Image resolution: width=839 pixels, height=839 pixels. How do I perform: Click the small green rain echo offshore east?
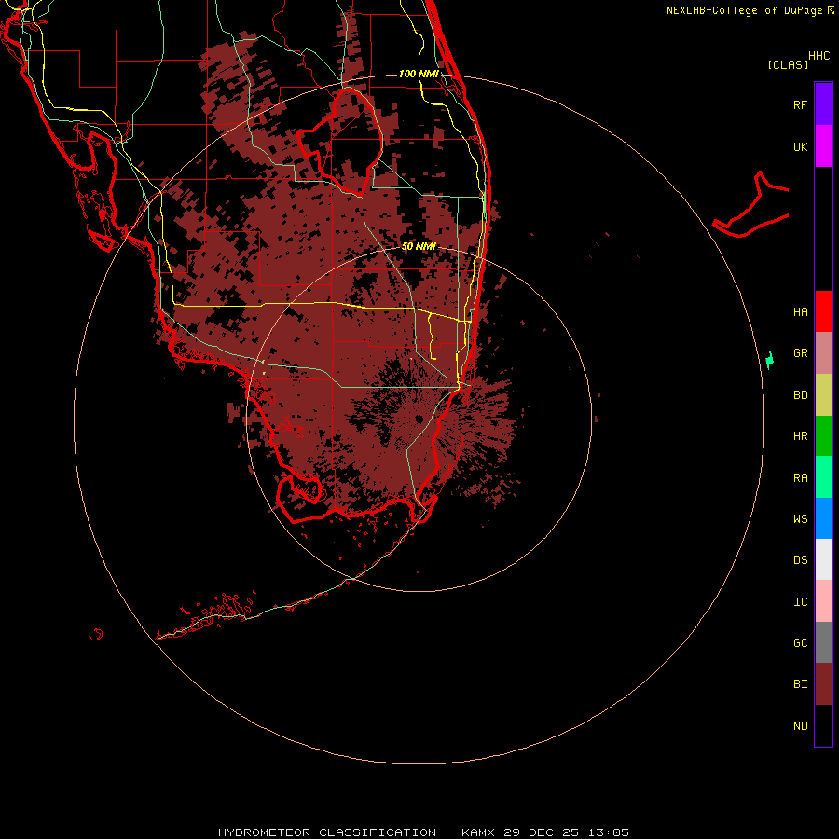[x=769, y=360]
